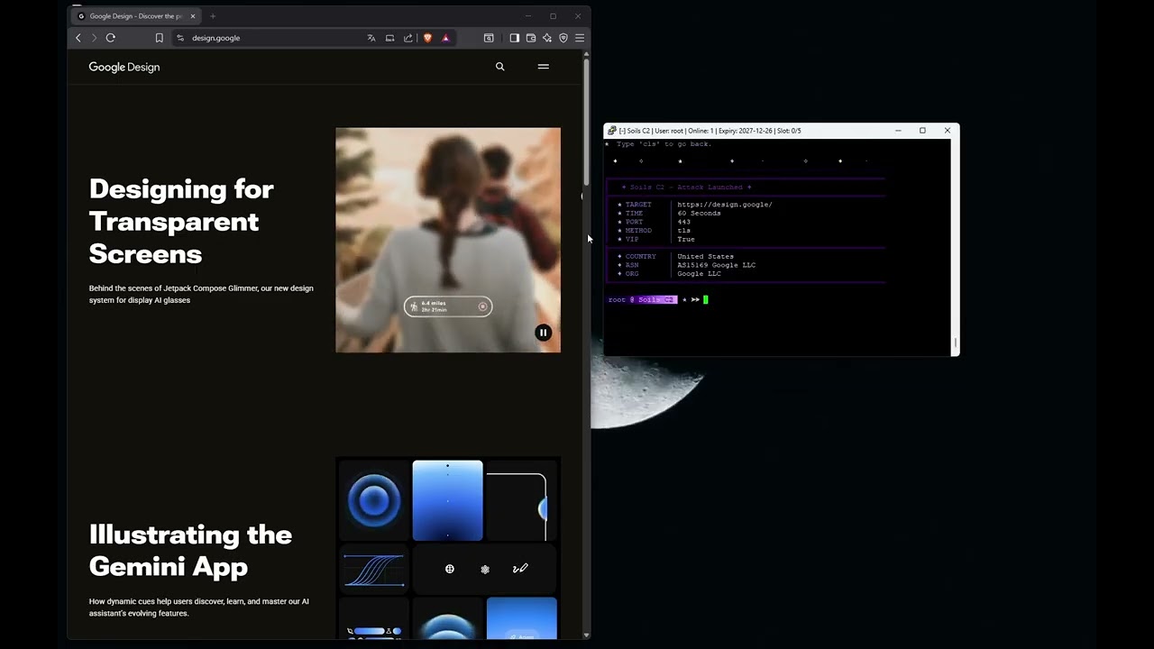Bookmark this page in the browser toolbar
The image size is (1154, 649).
(x=160, y=38)
